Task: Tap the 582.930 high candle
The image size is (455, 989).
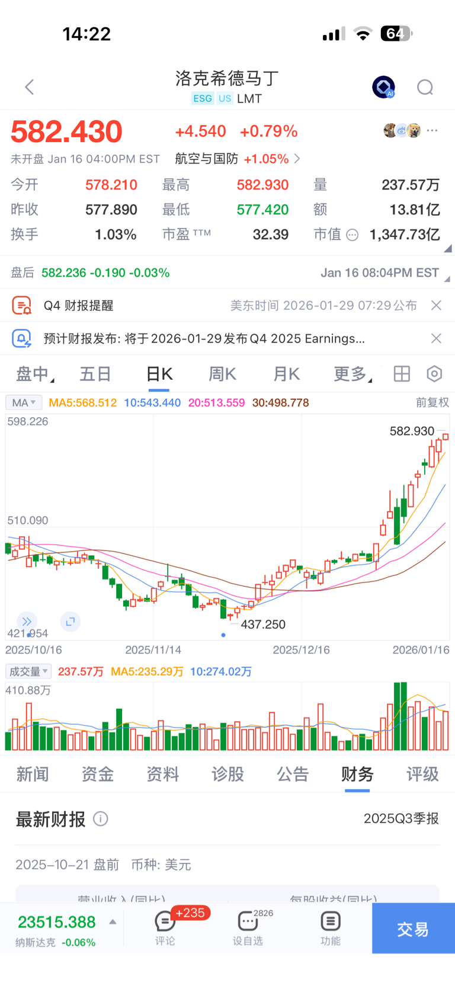Action: pyautogui.click(x=446, y=437)
